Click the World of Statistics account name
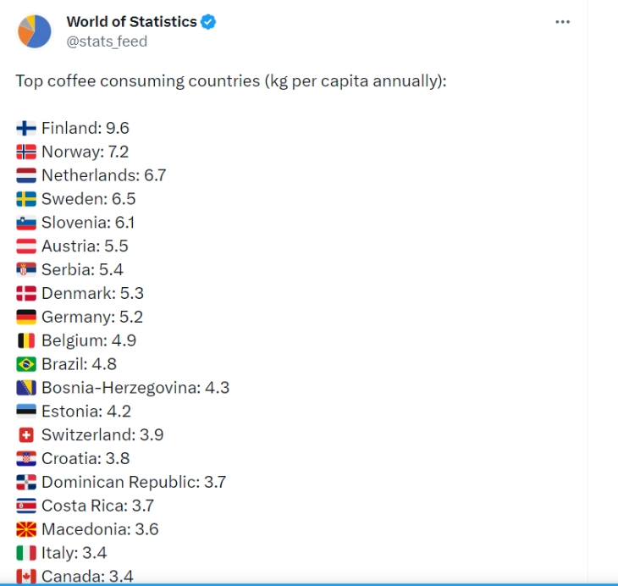This screenshot has height=586, width=618. pos(131,22)
